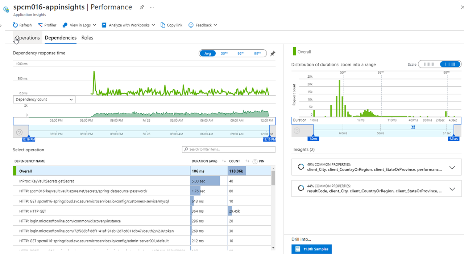
Task: Open the Dependency count dropdown
Action: pyautogui.click(x=44, y=99)
